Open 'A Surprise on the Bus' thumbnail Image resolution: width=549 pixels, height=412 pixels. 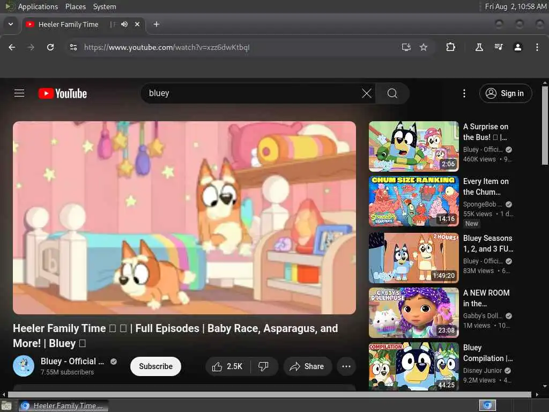[413, 146]
